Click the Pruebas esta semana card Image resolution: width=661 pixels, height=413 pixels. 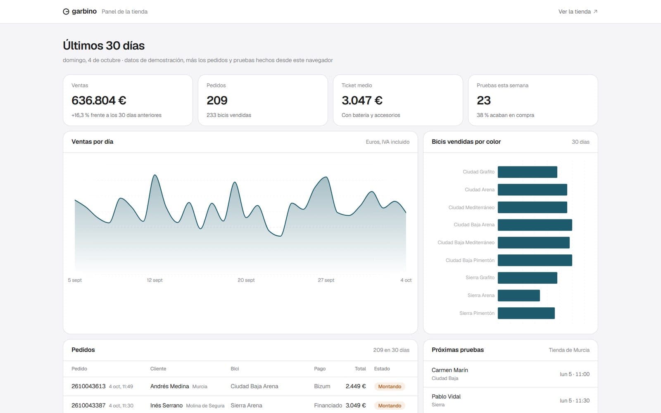click(533, 100)
